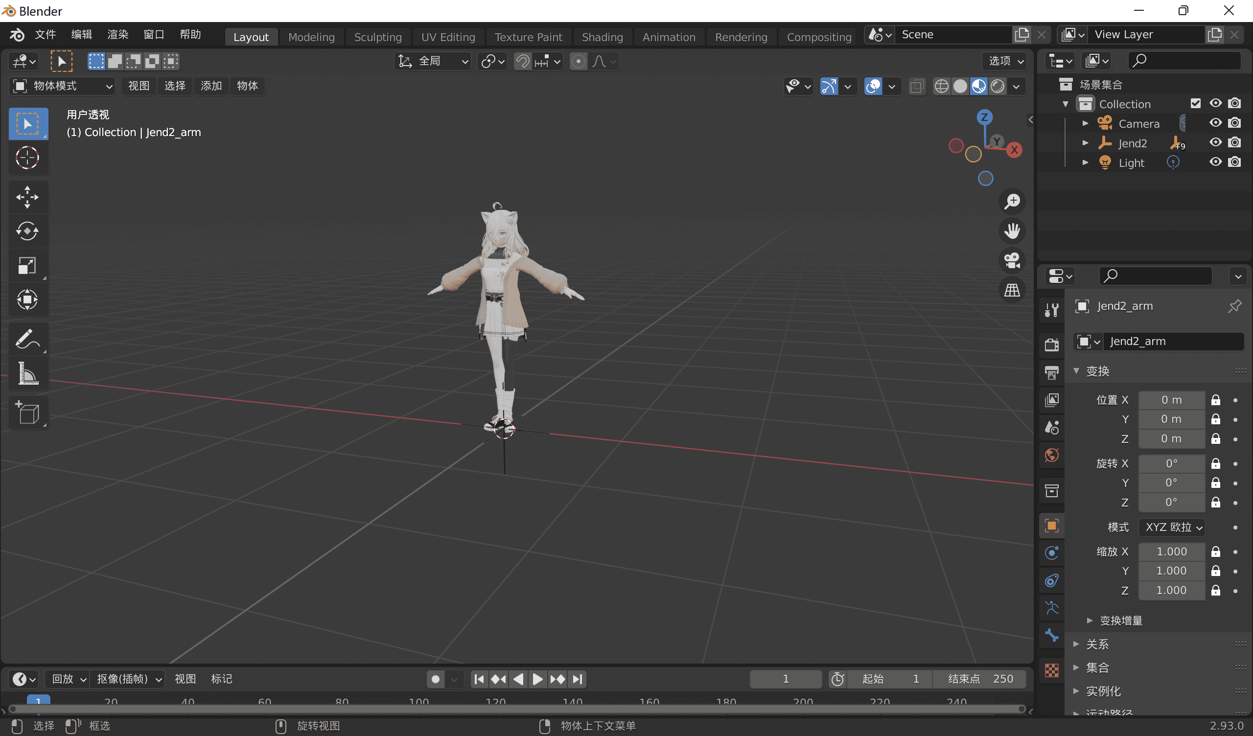Image resolution: width=1253 pixels, height=736 pixels.
Task: Toggle the Location X lock
Action: (1216, 400)
